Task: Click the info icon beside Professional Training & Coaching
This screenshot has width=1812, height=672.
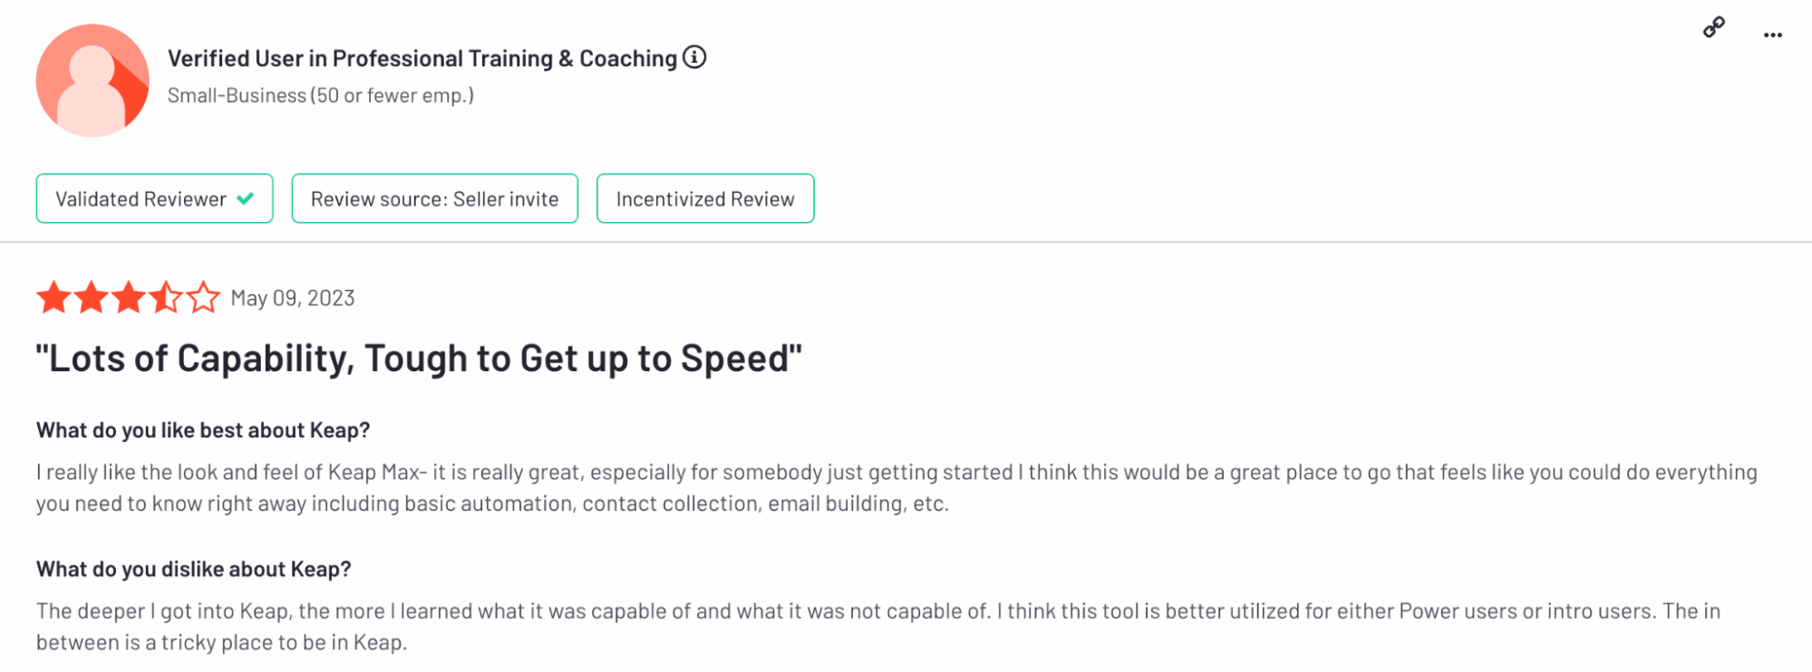Action: (x=694, y=57)
